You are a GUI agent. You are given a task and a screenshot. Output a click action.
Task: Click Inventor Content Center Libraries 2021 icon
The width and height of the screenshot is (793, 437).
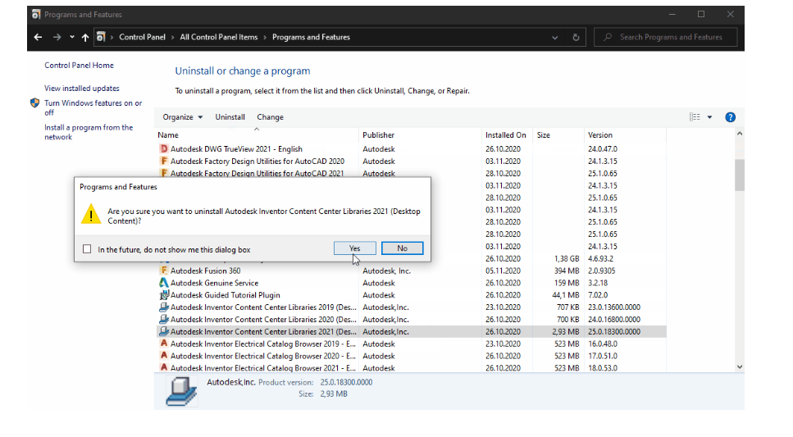[163, 331]
